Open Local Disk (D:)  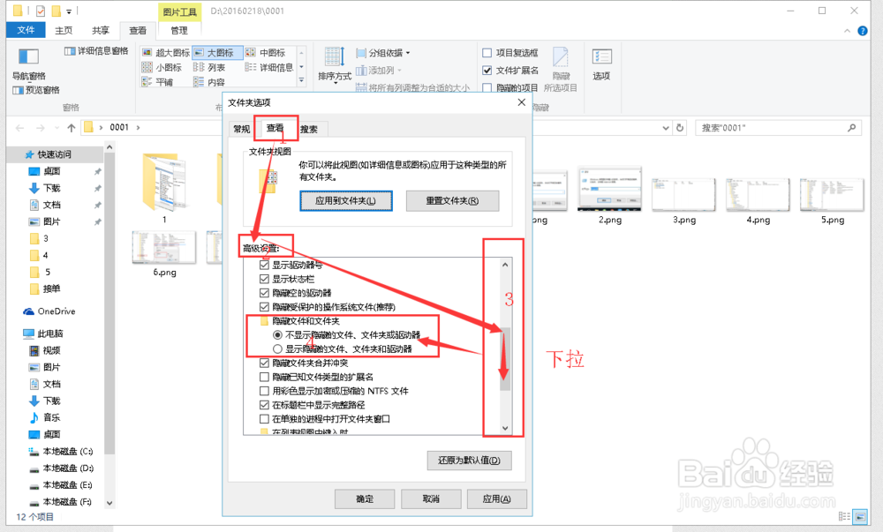(x=61, y=468)
